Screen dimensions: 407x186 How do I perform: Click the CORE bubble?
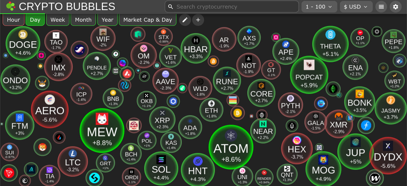click(261, 93)
